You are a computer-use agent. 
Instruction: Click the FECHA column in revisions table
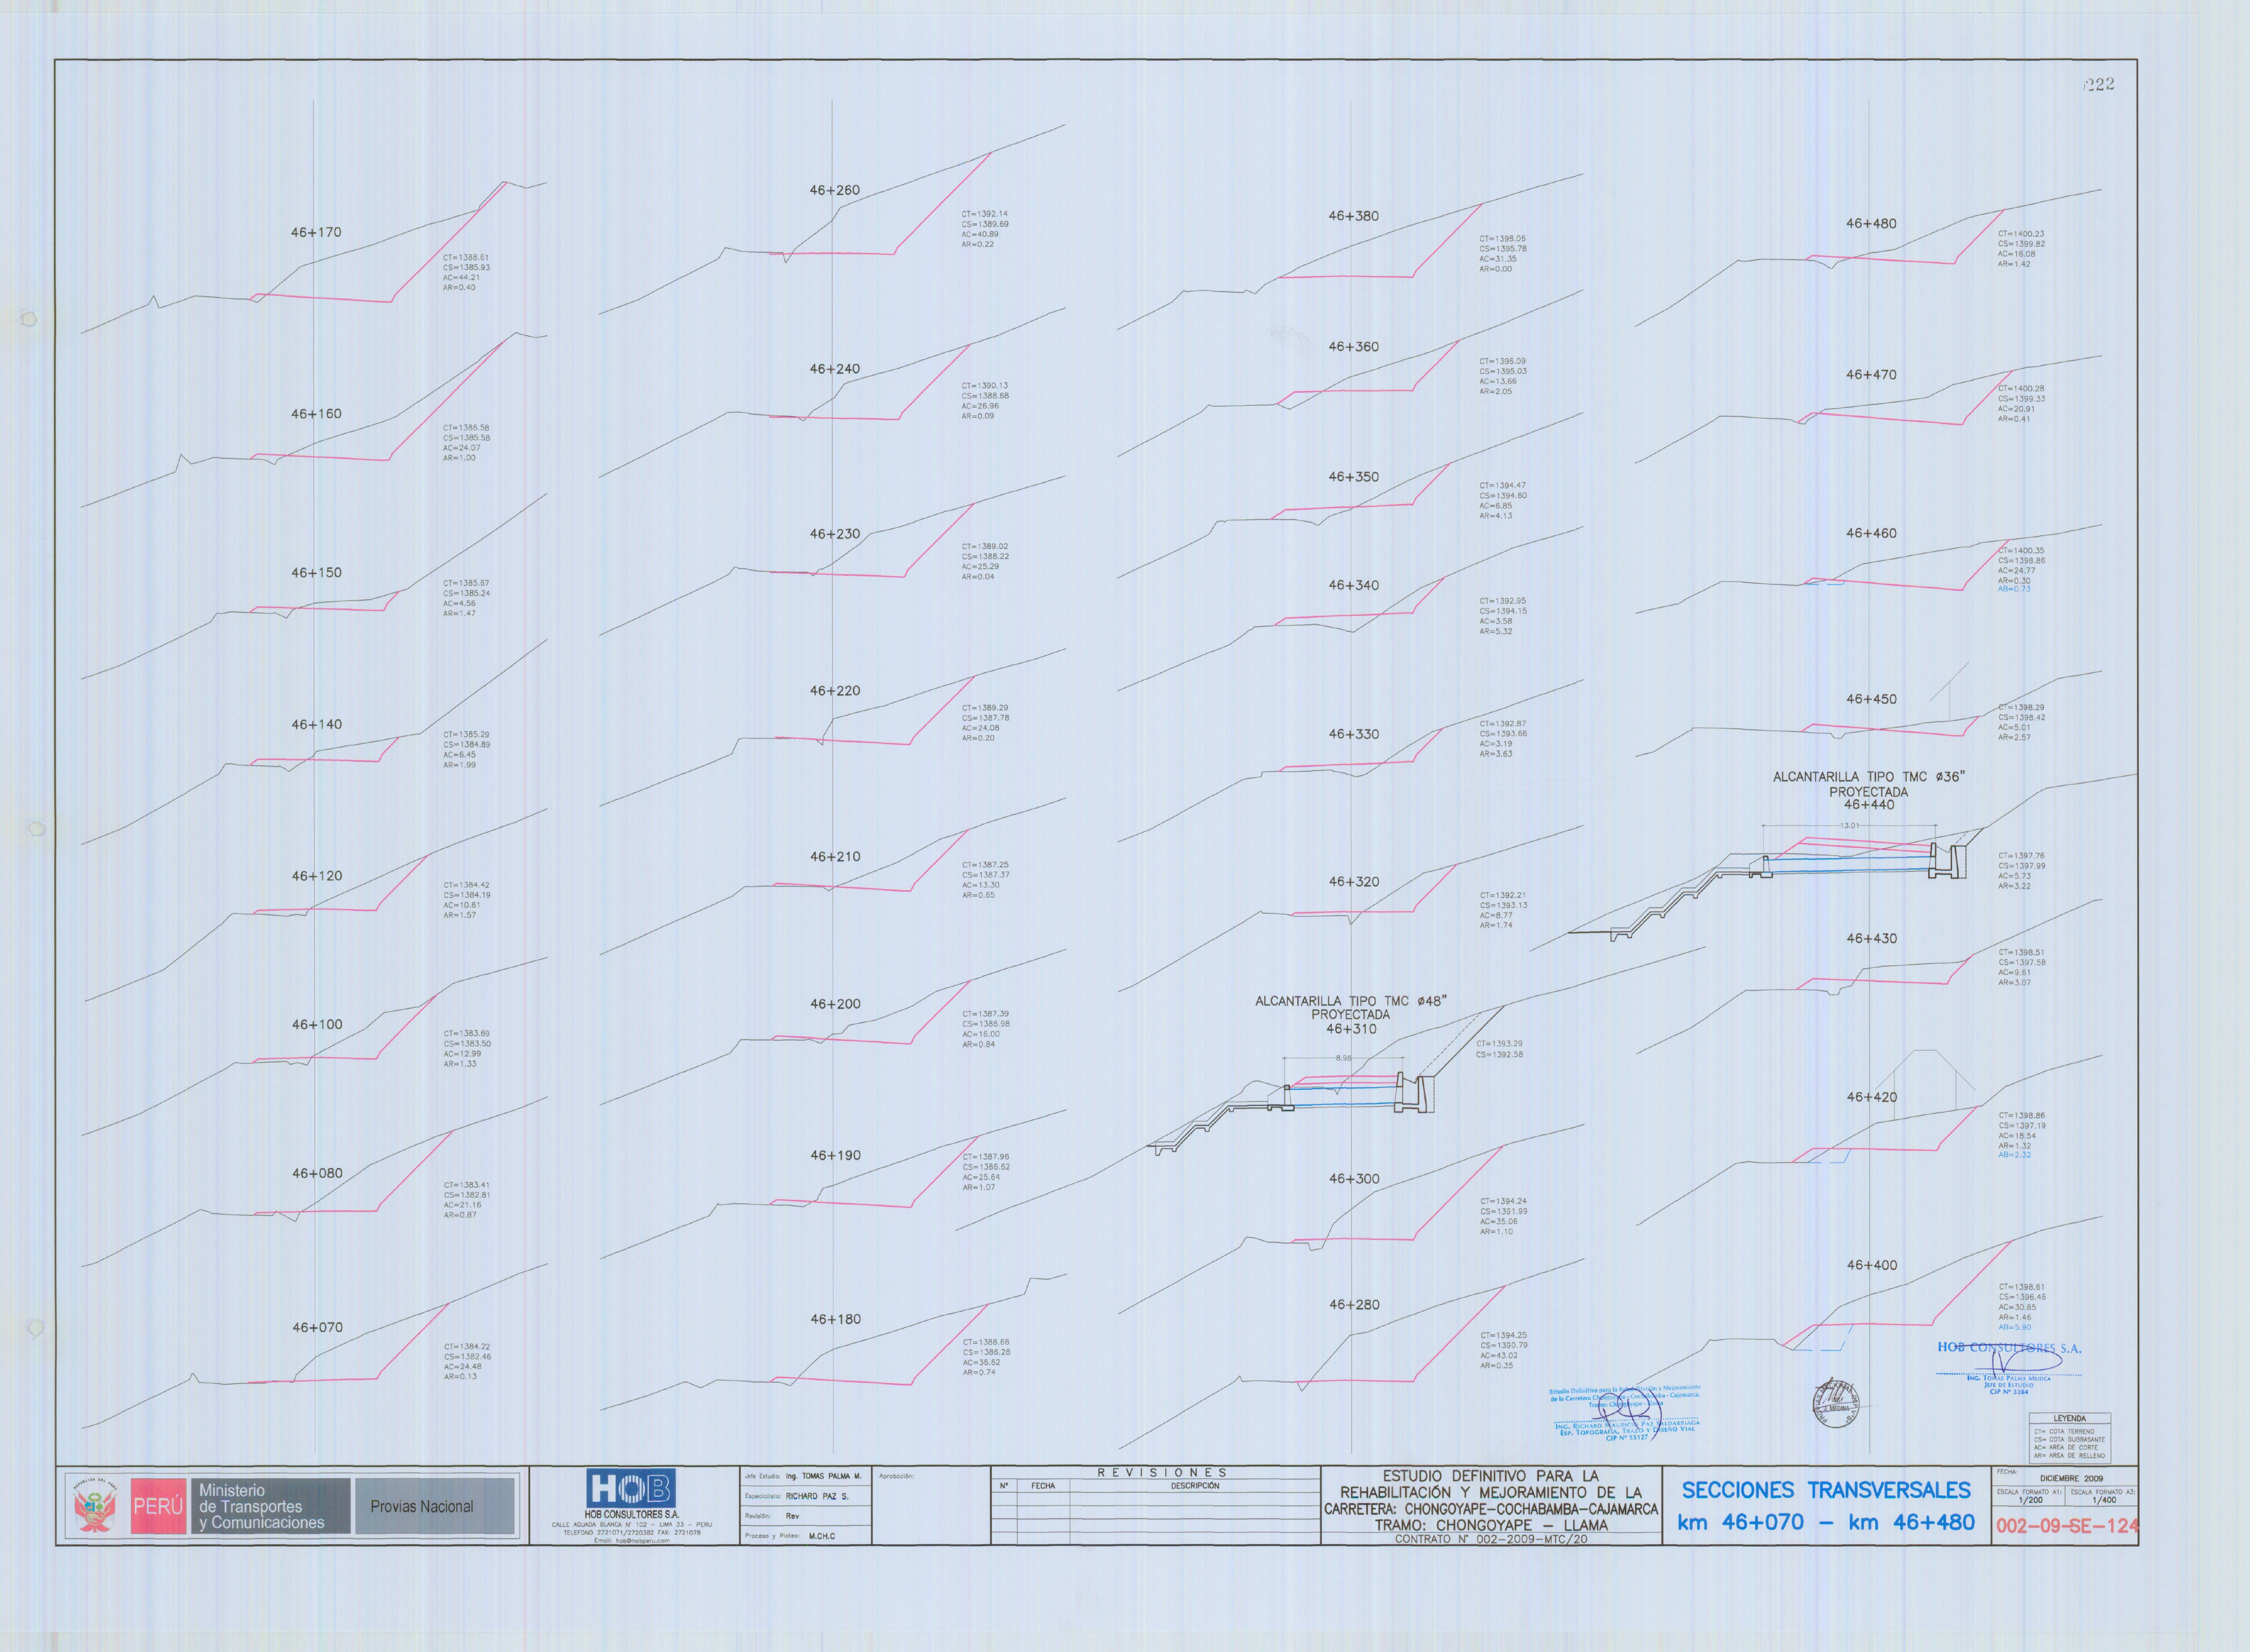click(1044, 1486)
